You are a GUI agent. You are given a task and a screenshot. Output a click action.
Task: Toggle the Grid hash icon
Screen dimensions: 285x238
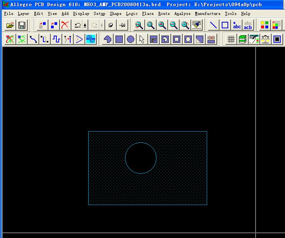tap(231, 39)
